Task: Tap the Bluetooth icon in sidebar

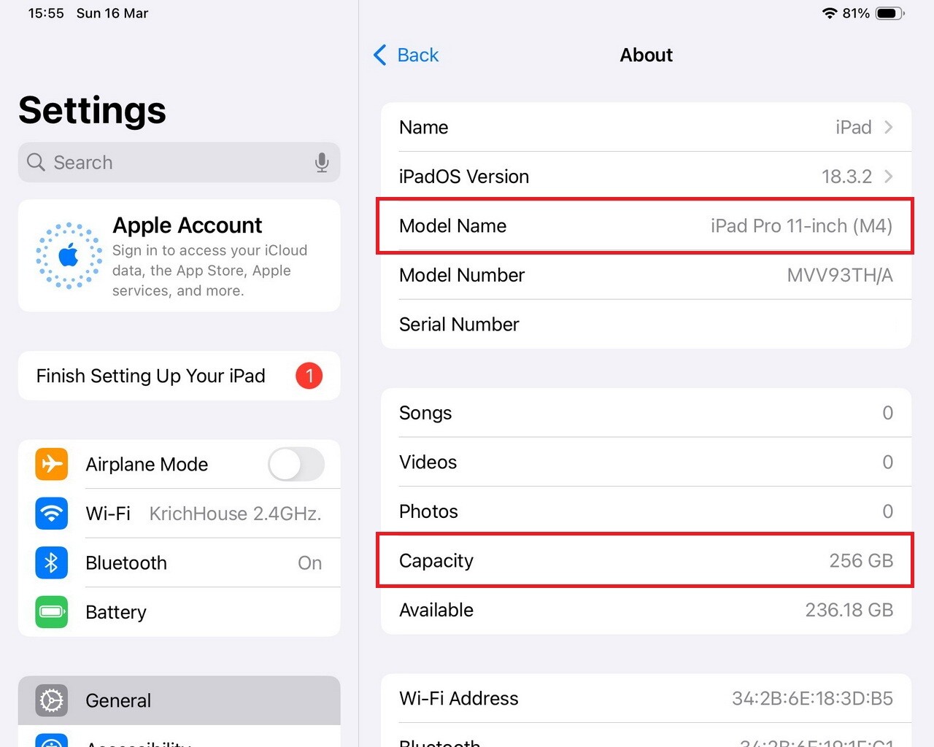Action: pyautogui.click(x=52, y=562)
